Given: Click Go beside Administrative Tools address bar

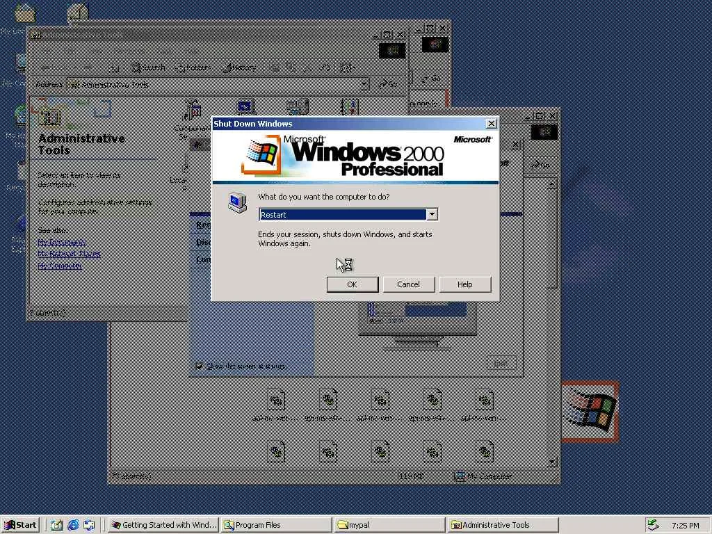Looking at the screenshot, I should [389, 84].
